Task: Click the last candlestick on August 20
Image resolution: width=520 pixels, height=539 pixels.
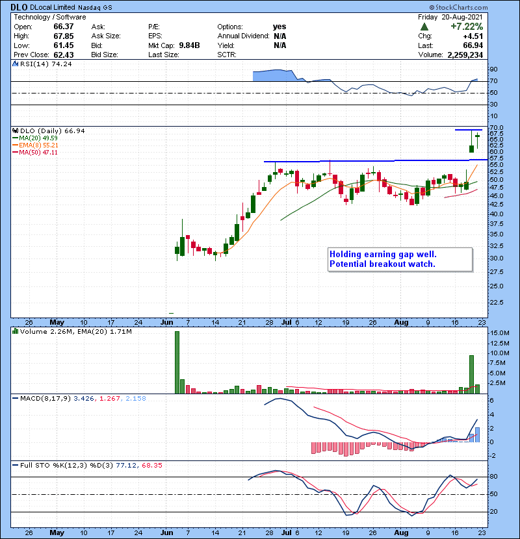Action: tap(477, 140)
